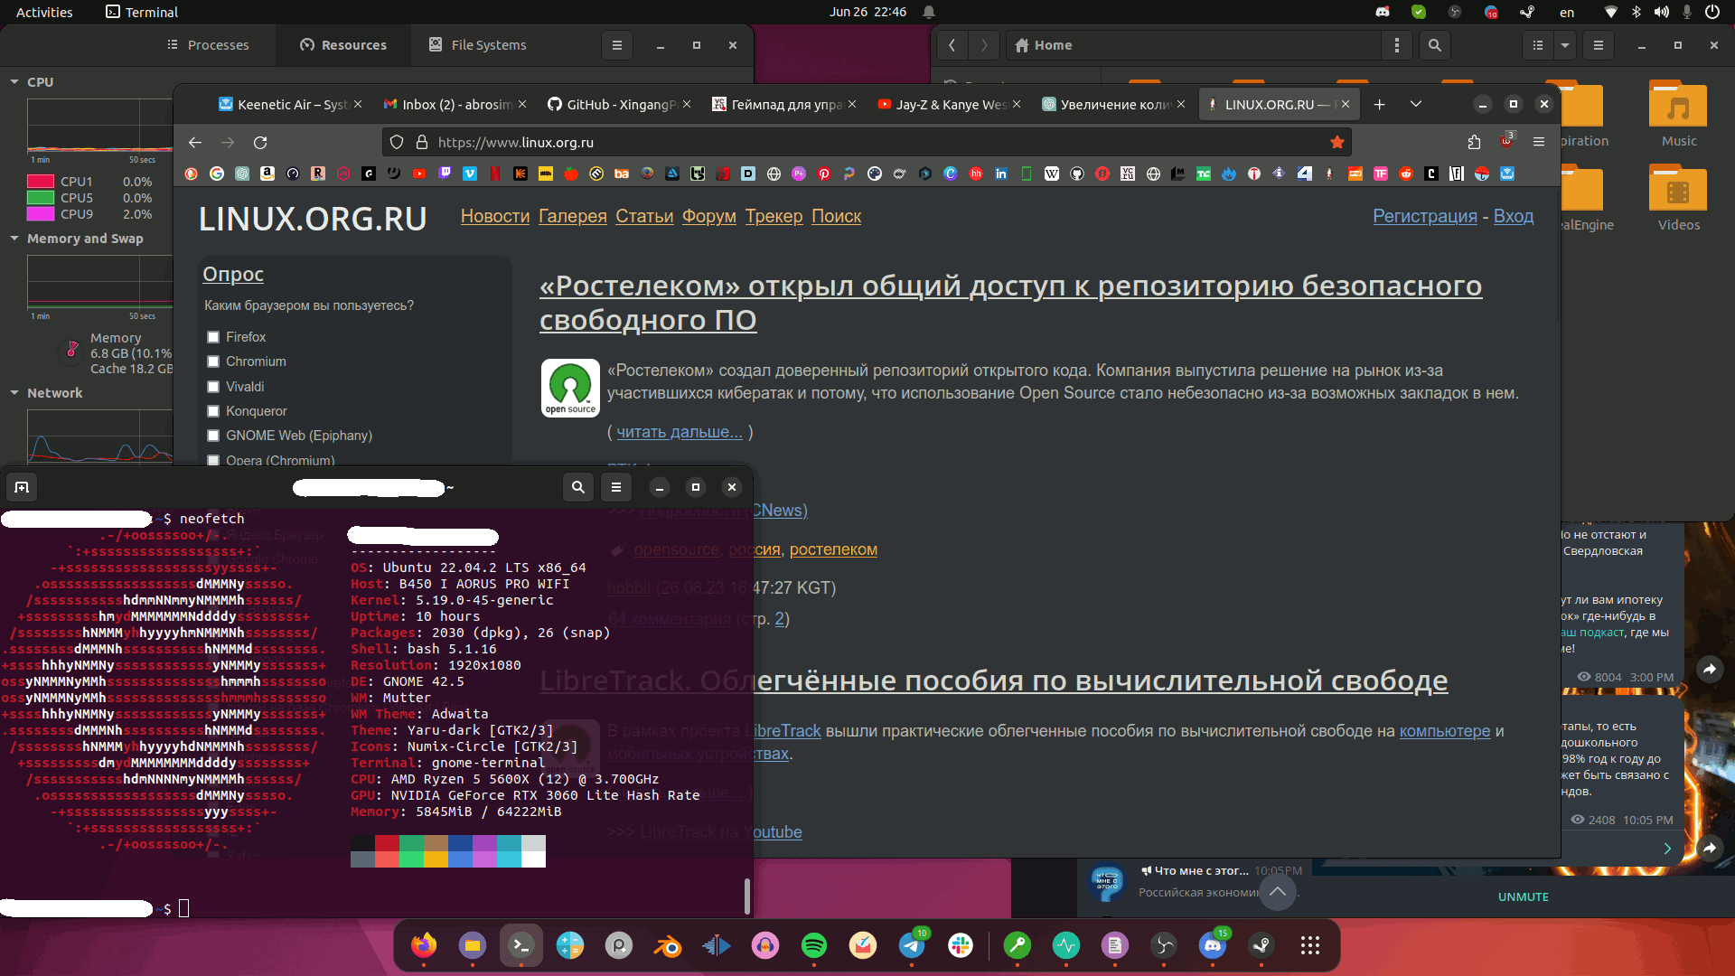Toggle the Vivaldi checkbox in browser poll
This screenshot has width=1735, height=976.
213,386
